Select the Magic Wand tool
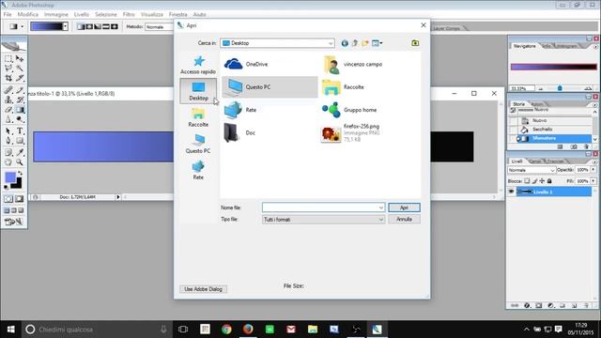The height and width of the screenshot is (338, 601). tap(20, 69)
